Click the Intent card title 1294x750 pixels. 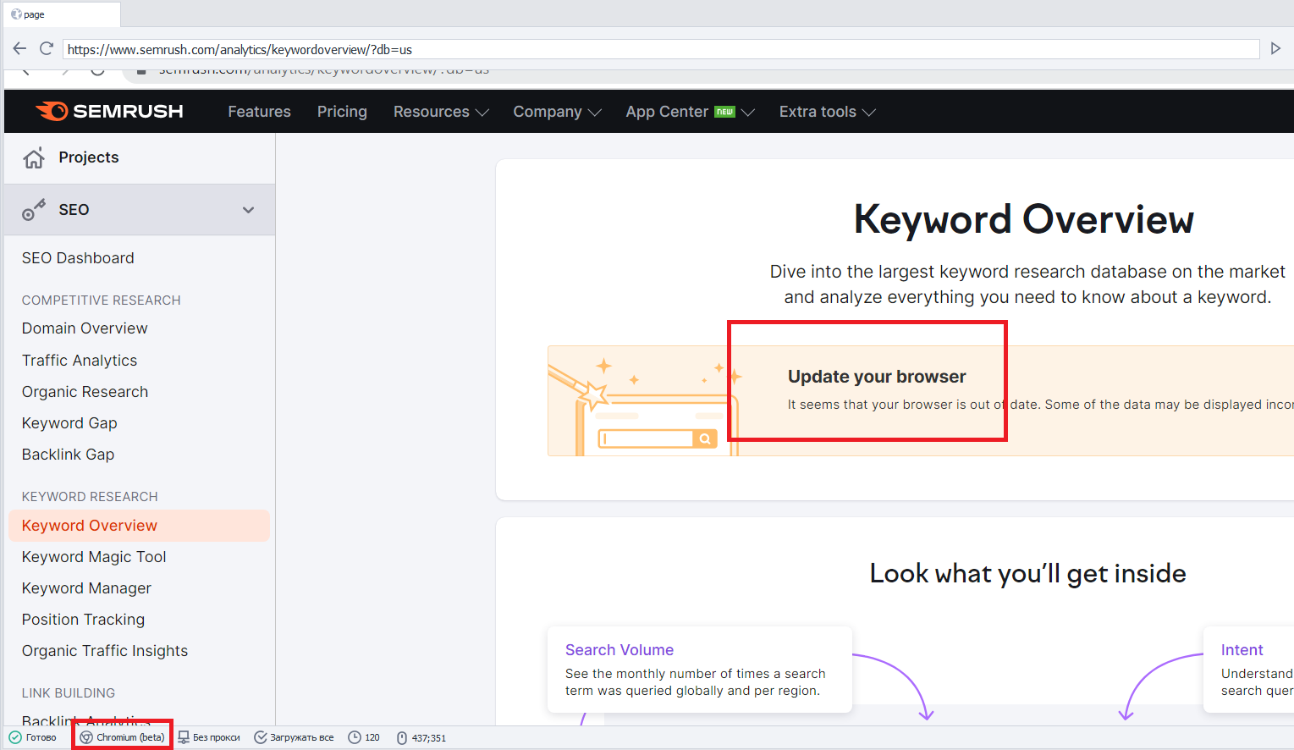(x=1242, y=650)
